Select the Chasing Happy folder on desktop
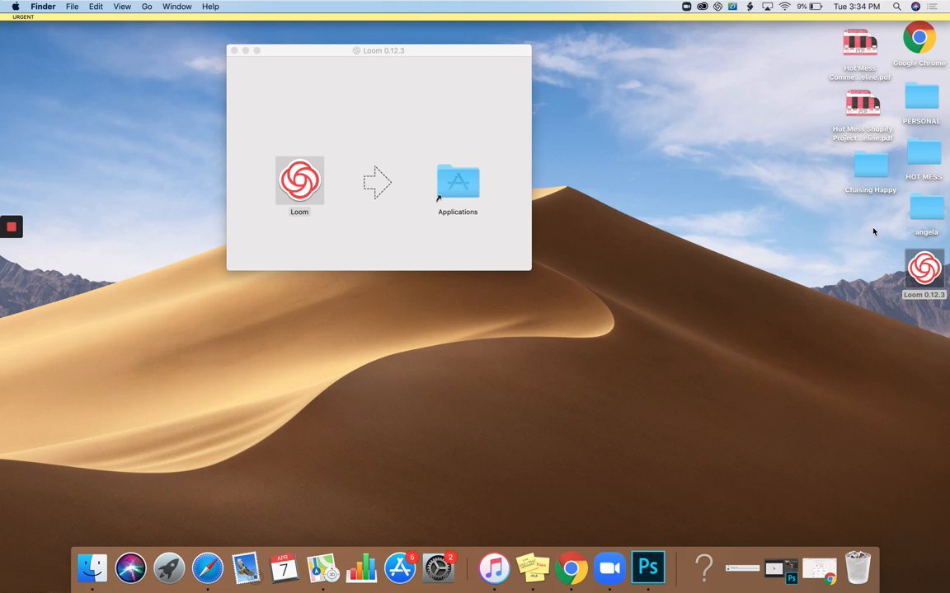The image size is (950, 593). [x=871, y=165]
